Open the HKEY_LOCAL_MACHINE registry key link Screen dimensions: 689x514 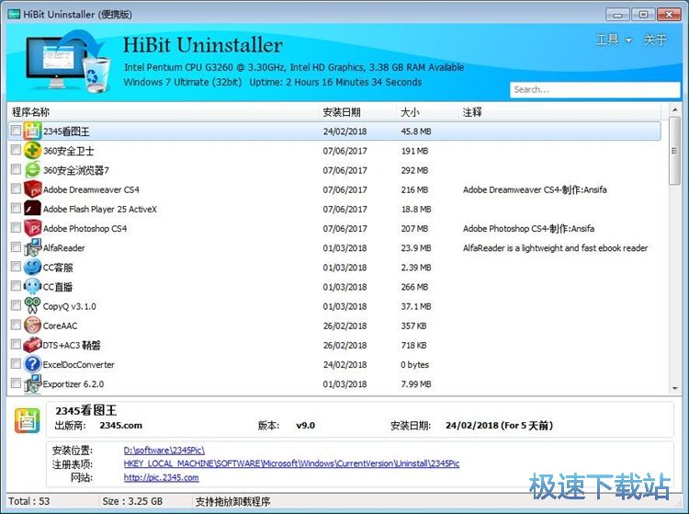pyautogui.click(x=291, y=463)
